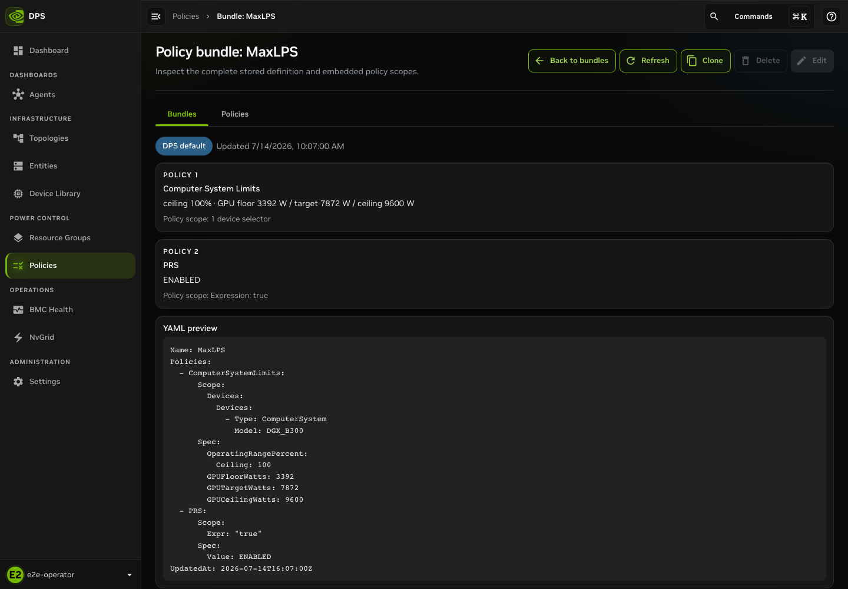Image resolution: width=848 pixels, height=589 pixels.
Task: Open the Settings gear icon
Action: pyautogui.click(x=18, y=382)
